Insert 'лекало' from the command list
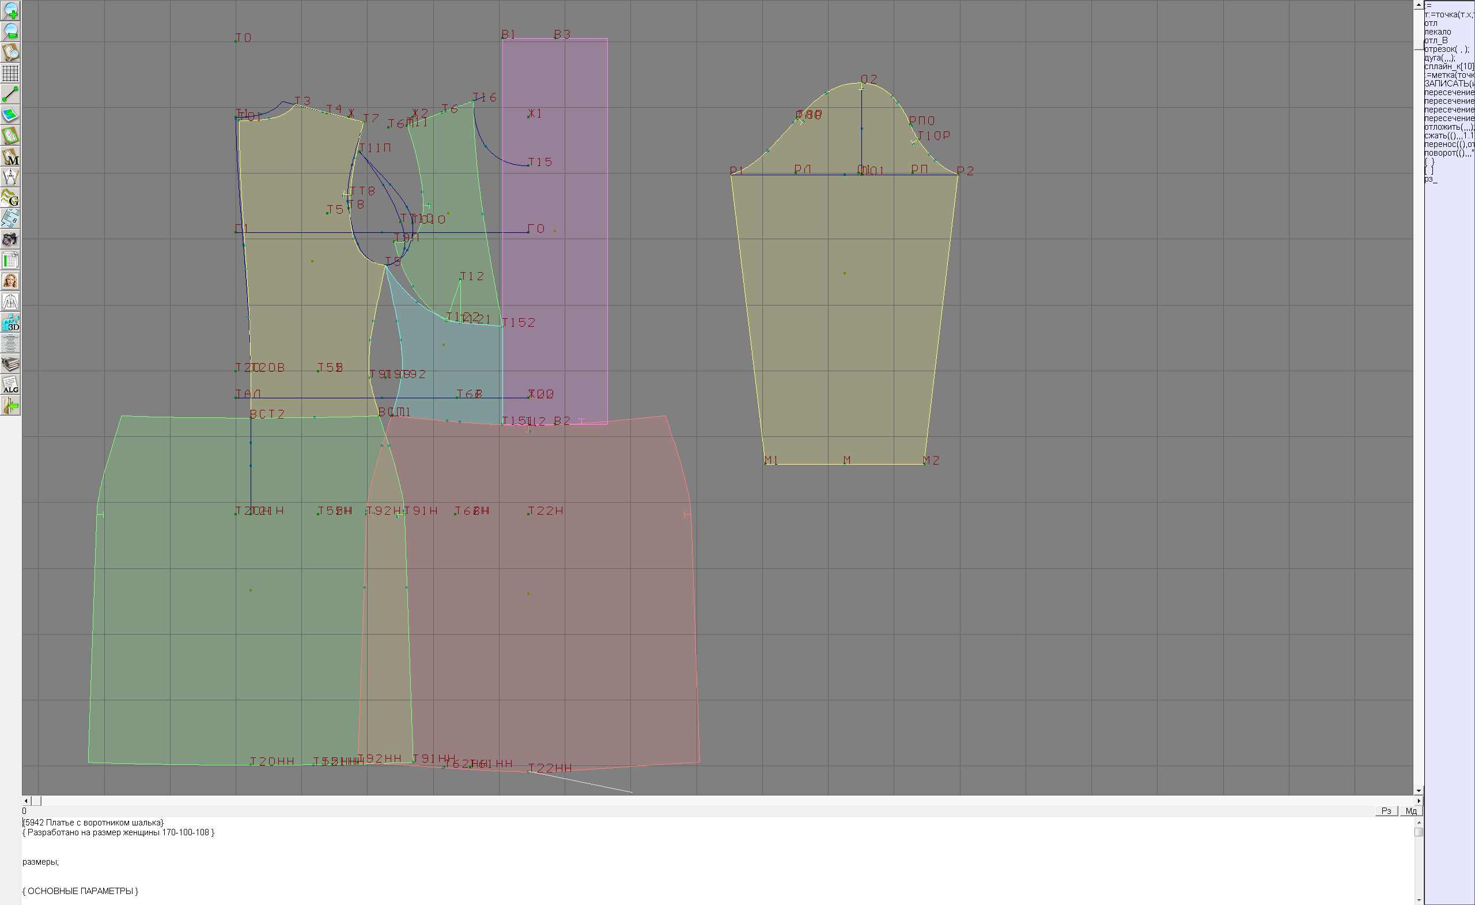Viewport: 1475px width, 905px height. point(1438,32)
